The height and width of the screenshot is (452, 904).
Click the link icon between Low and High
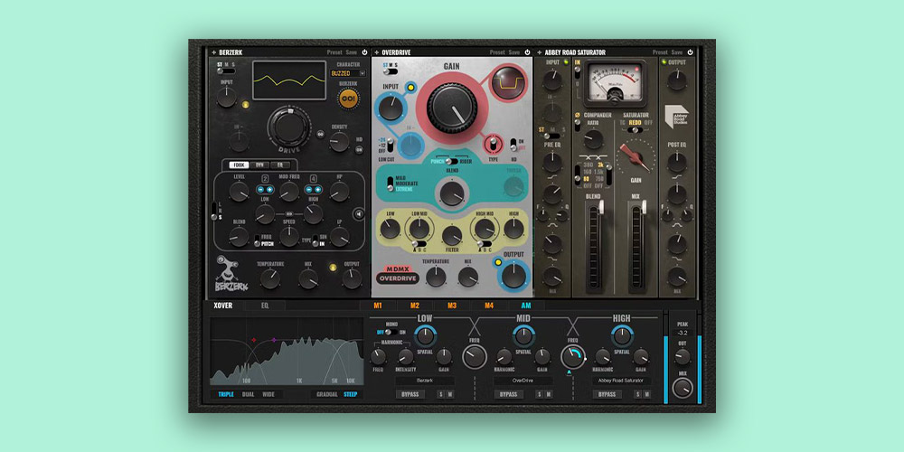point(289,213)
